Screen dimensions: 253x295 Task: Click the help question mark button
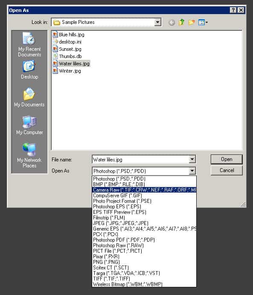pos(233,10)
